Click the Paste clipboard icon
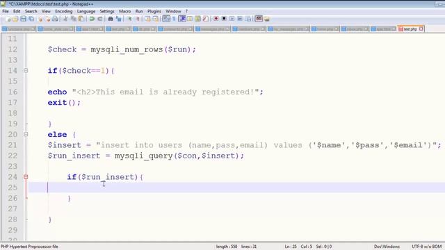The height and width of the screenshot is (250, 445). point(81,19)
